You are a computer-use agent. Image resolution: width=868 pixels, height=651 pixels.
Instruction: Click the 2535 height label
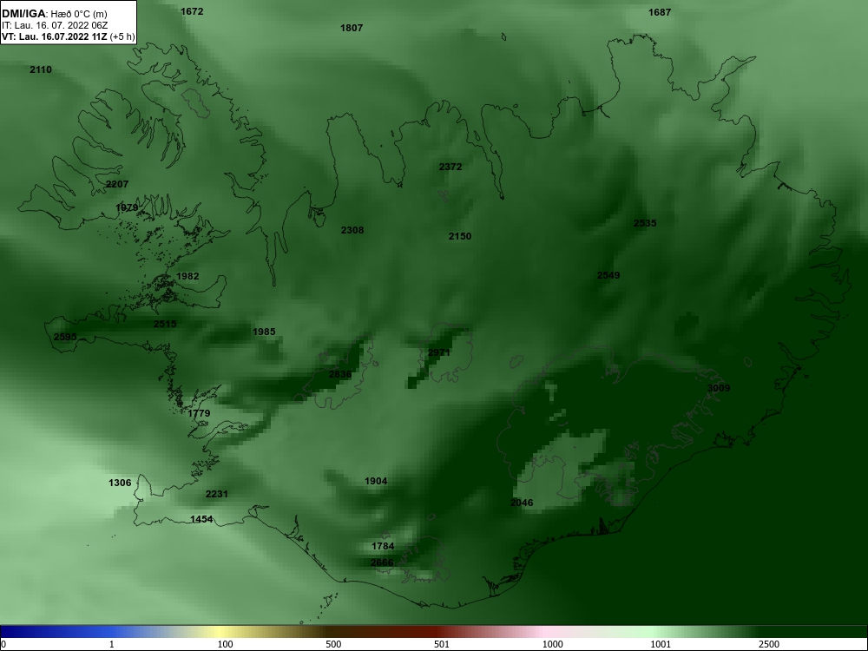pos(645,223)
